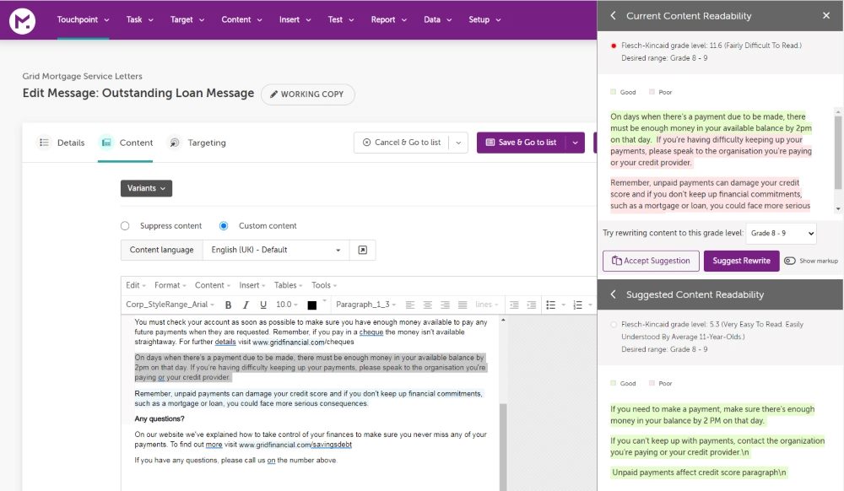This screenshot has width=844, height=491.
Task: Select the Suppress content radio button
Action: coord(125,226)
